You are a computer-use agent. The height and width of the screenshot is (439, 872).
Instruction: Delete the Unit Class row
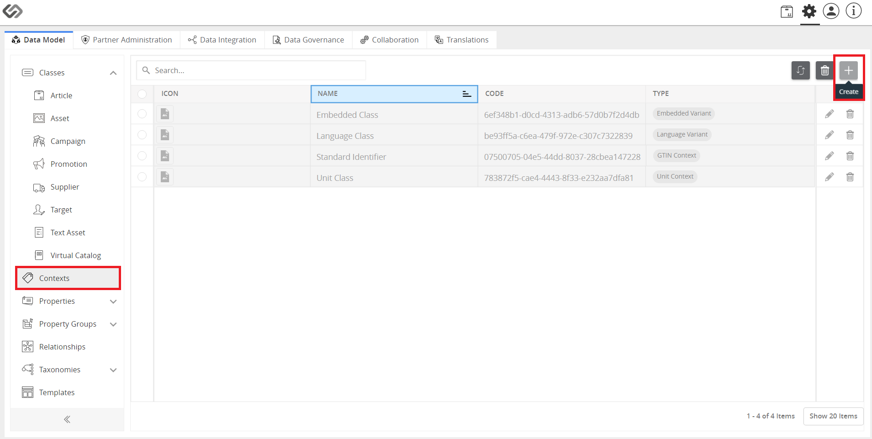coord(850,177)
